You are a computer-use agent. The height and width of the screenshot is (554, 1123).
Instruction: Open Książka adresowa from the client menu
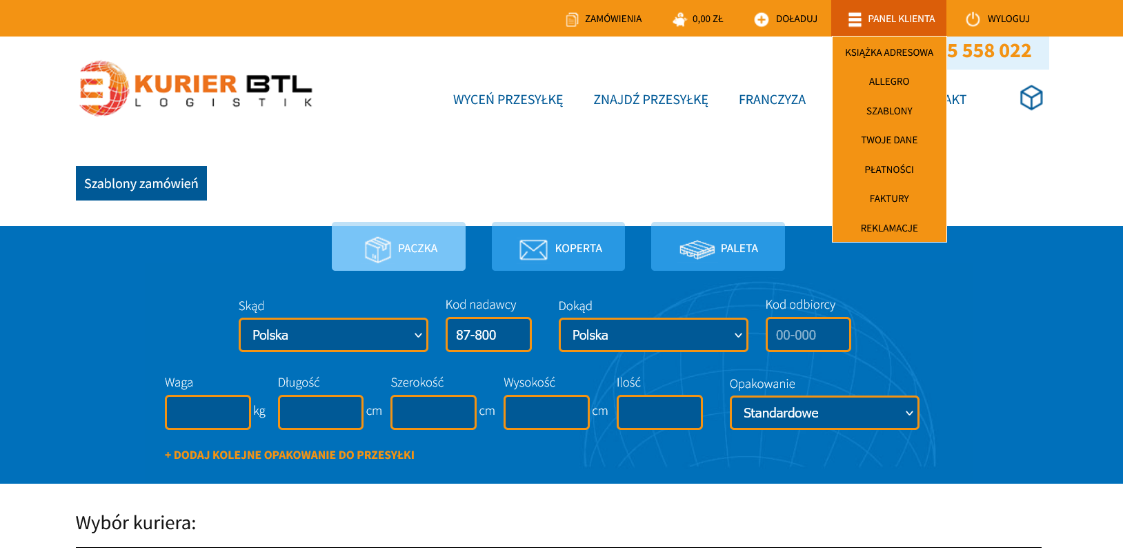(888, 52)
